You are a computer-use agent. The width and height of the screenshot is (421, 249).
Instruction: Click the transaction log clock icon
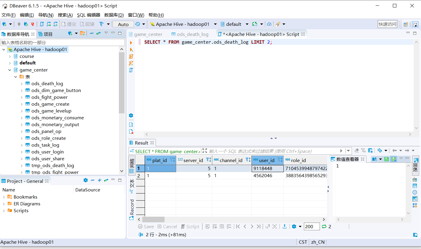point(138,24)
